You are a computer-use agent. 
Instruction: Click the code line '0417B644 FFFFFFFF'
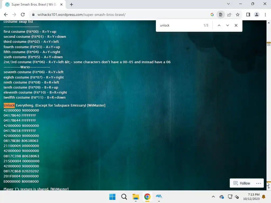pos(20,120)
